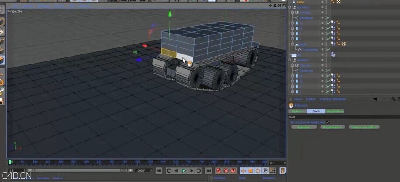Collapse the chenille 1 group
The width and height of the screenshot is (400, 182).
[x=290, y=60]
